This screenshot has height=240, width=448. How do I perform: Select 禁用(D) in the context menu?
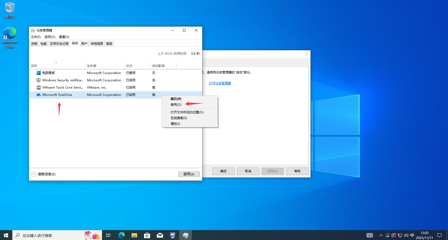pos(176,104)
